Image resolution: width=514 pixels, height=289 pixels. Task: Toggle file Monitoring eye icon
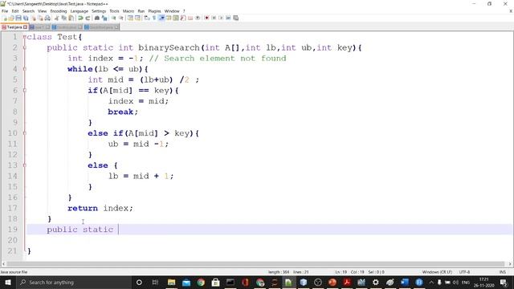point(198,18)
